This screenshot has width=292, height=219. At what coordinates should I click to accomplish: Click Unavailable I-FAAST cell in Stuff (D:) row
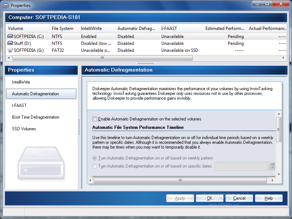172,43
